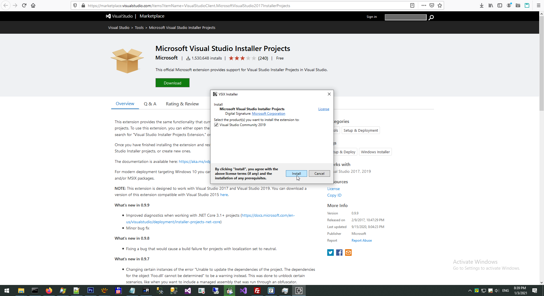The image size is (544, 296).
Task: Click the green Download button
Action: click(173, 83)
